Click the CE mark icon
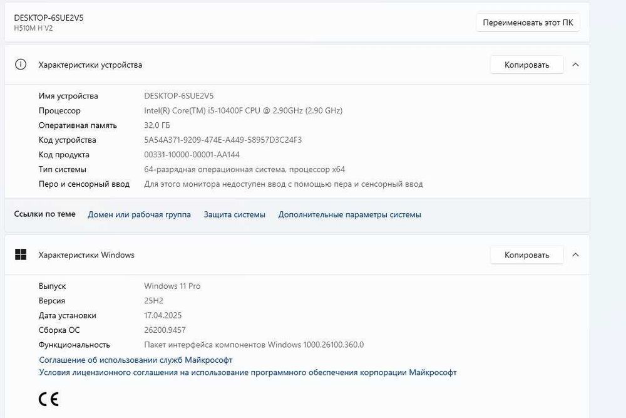The width and height of the screenshot is (626, 418). pos(49,399)
